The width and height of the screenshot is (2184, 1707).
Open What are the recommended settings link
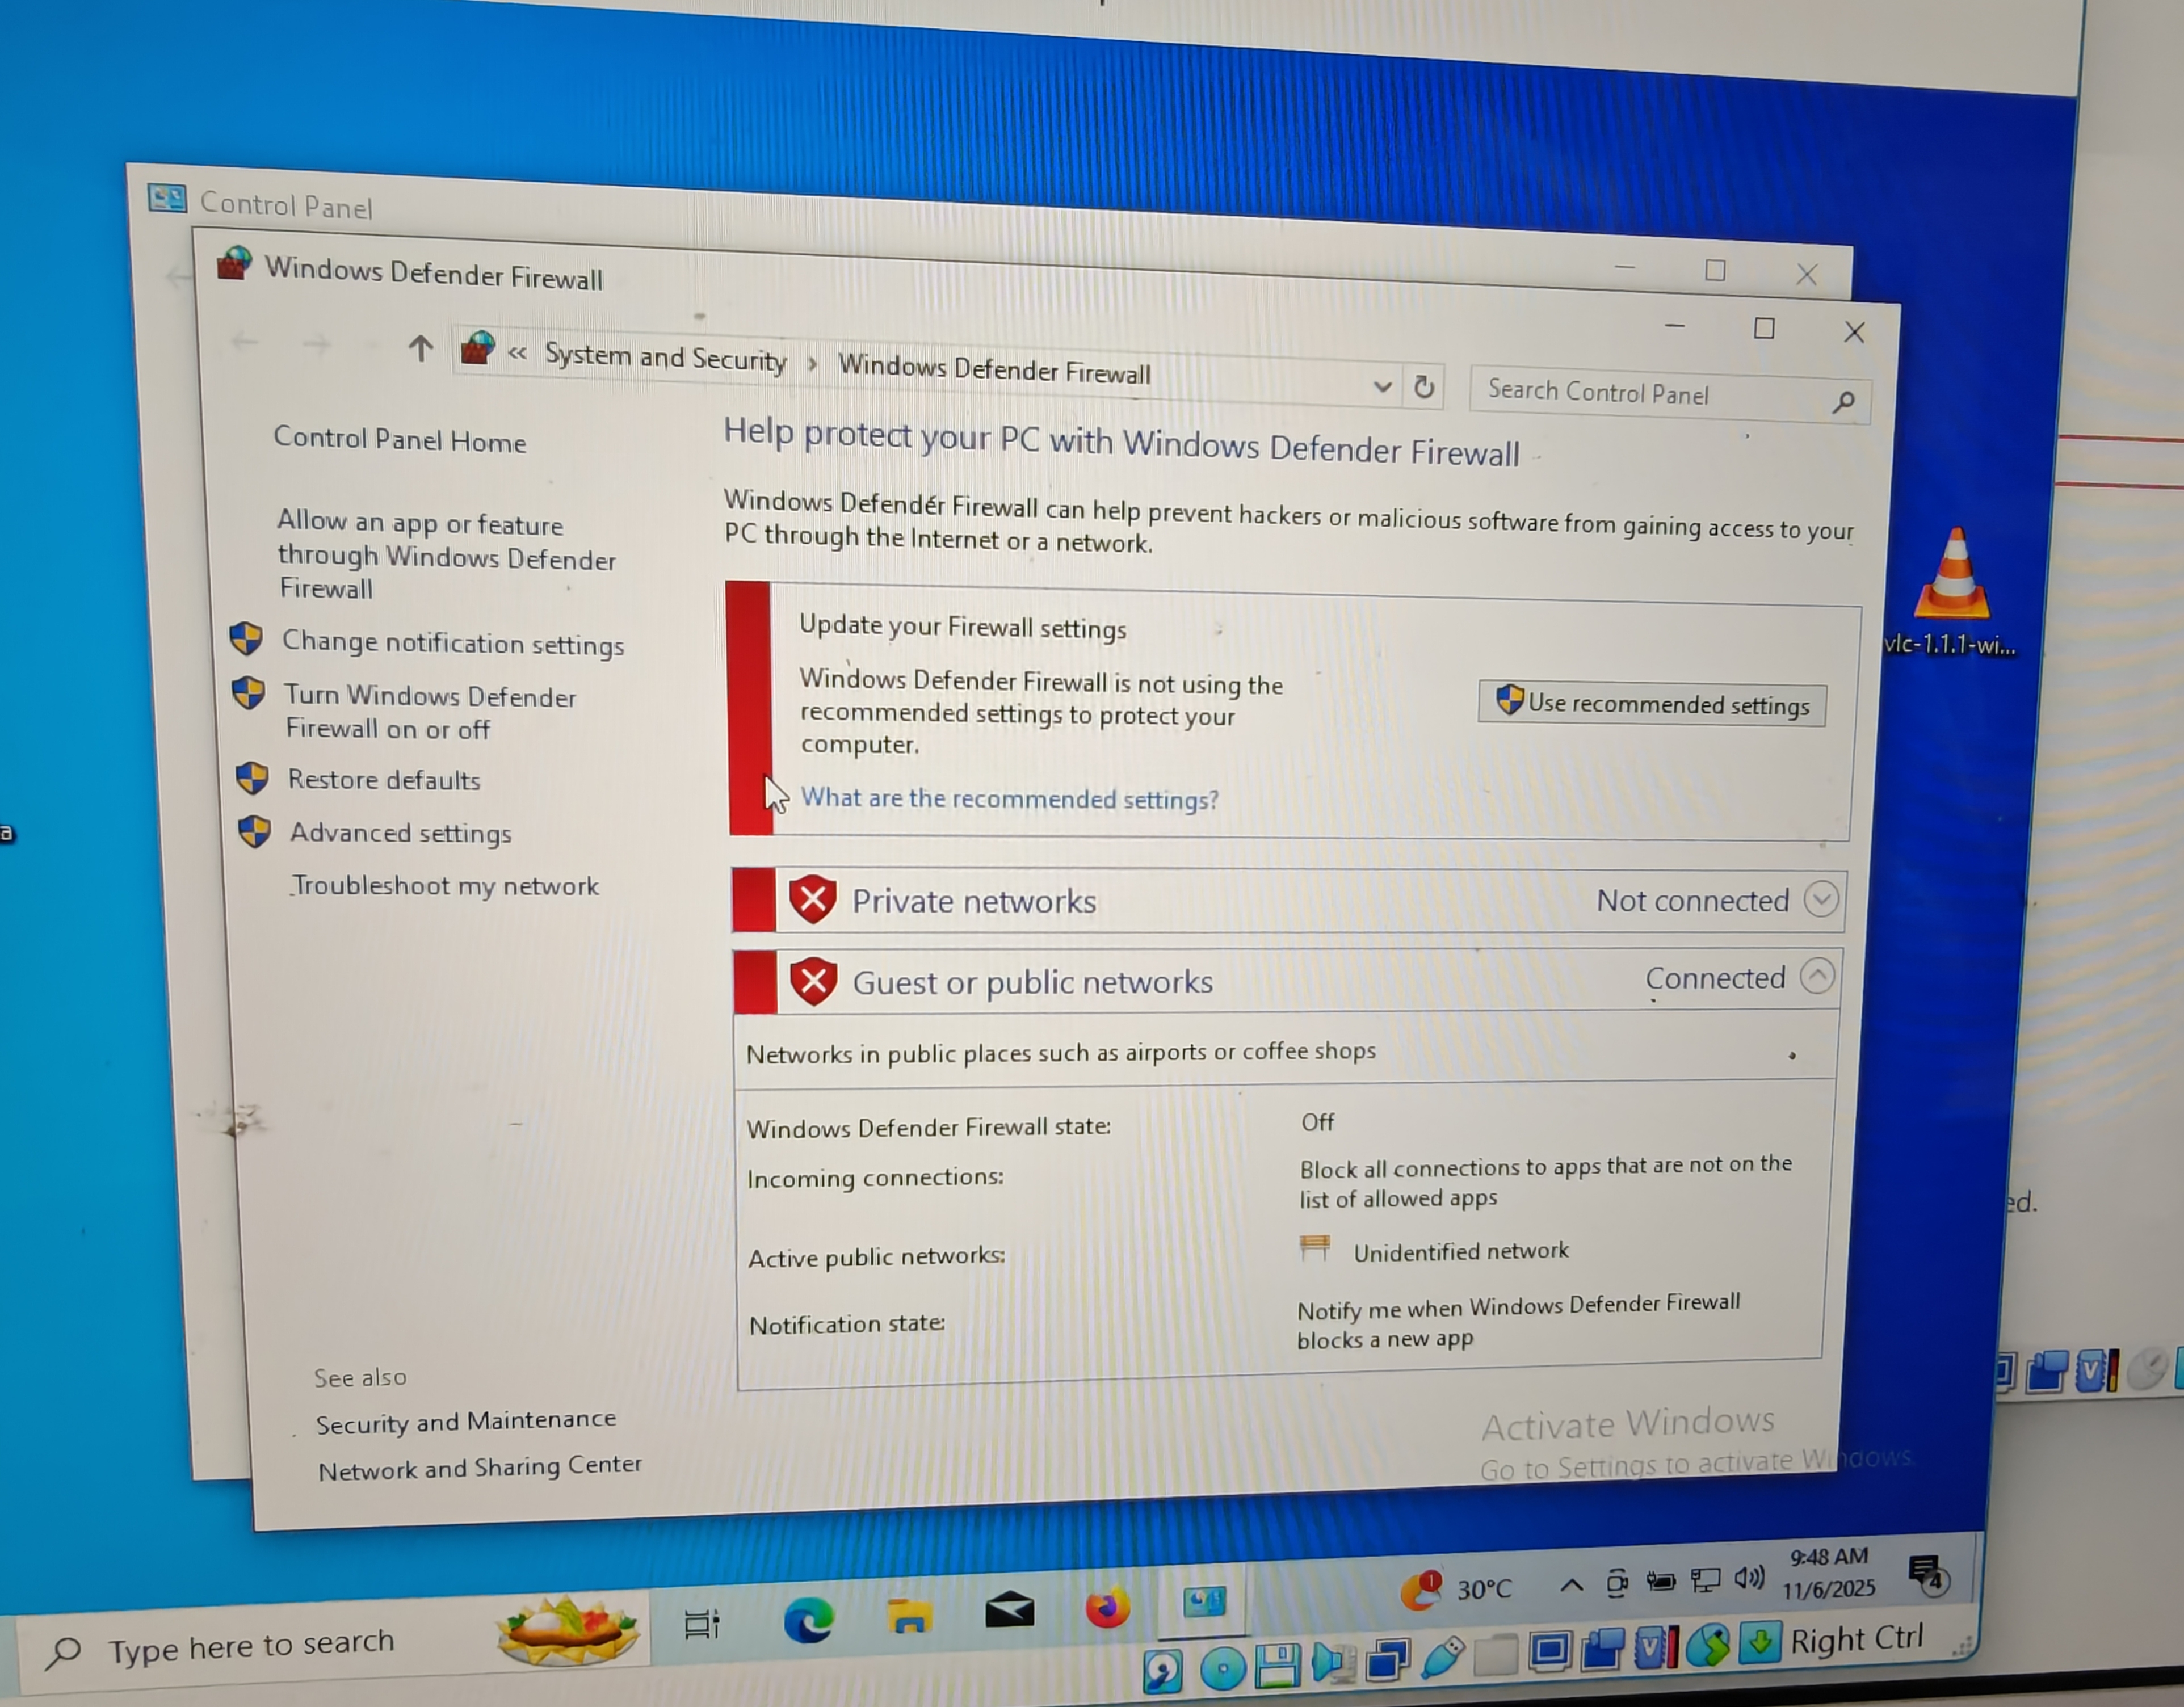coord(1010,798)
